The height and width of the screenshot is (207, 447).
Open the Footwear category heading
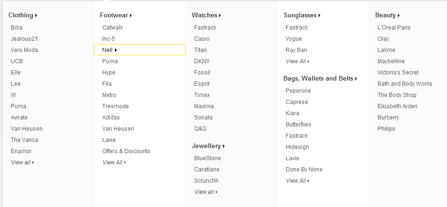tap(115, 15)
